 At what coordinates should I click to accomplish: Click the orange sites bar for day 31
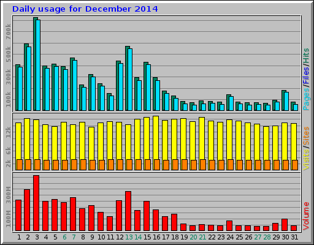coord(295,165)
